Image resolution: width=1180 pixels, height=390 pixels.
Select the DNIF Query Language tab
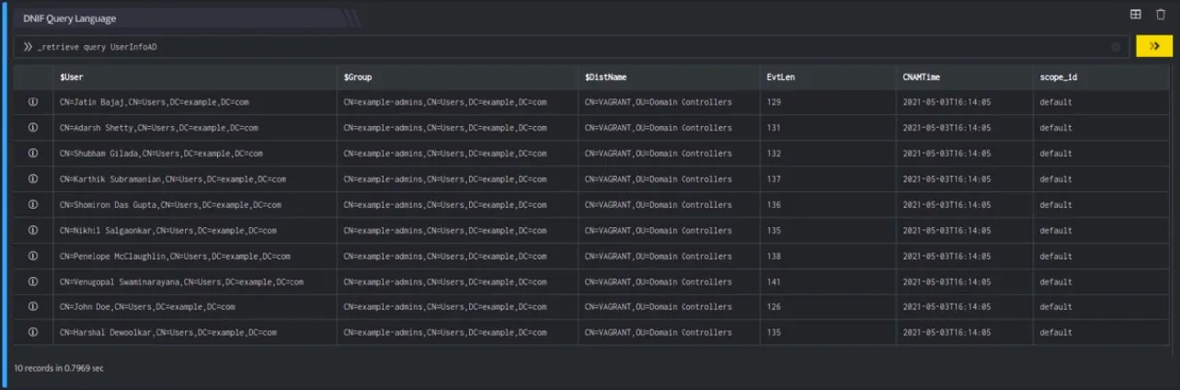pos(70,18)
